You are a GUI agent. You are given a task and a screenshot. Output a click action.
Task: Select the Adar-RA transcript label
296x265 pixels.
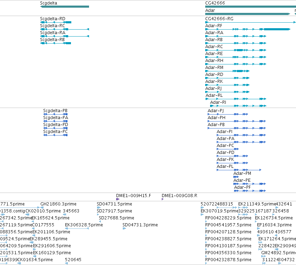click(214, 33)
